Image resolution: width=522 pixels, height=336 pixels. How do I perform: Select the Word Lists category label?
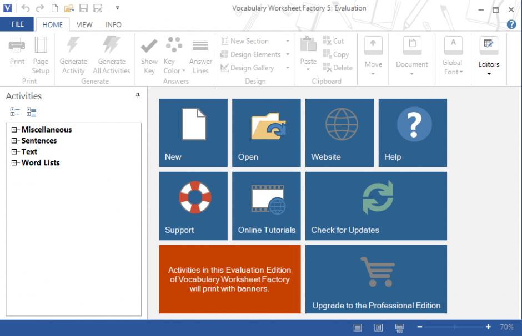(x=41, y=162)
